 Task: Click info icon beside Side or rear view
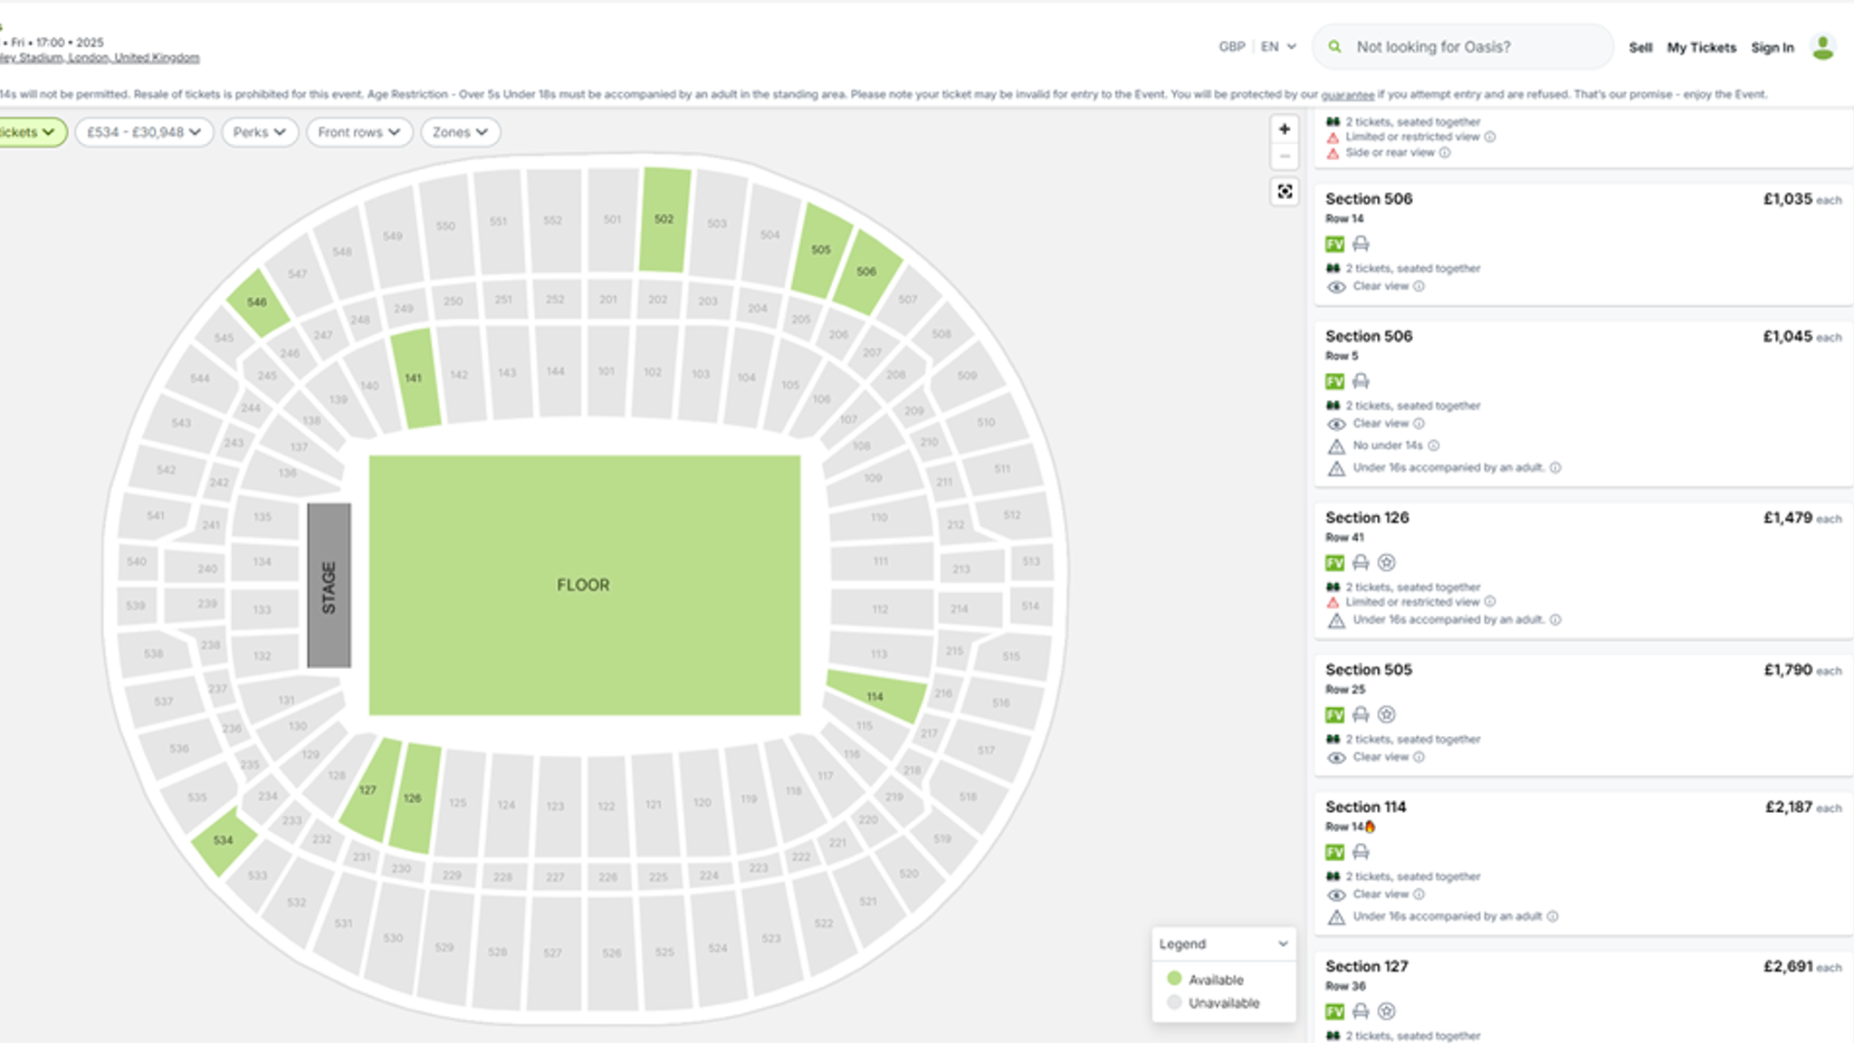pos(1445,153)
